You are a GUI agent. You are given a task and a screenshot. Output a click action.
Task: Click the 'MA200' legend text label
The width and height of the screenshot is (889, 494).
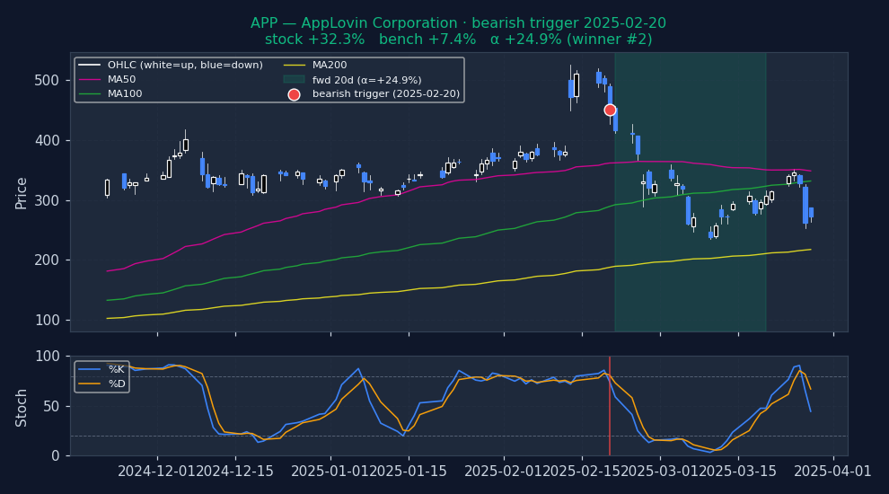coord(330,66)
